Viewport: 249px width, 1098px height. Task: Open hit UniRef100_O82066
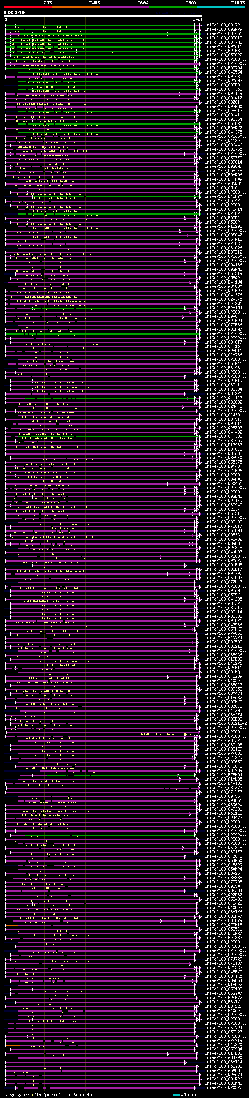[x=223, y=33]
